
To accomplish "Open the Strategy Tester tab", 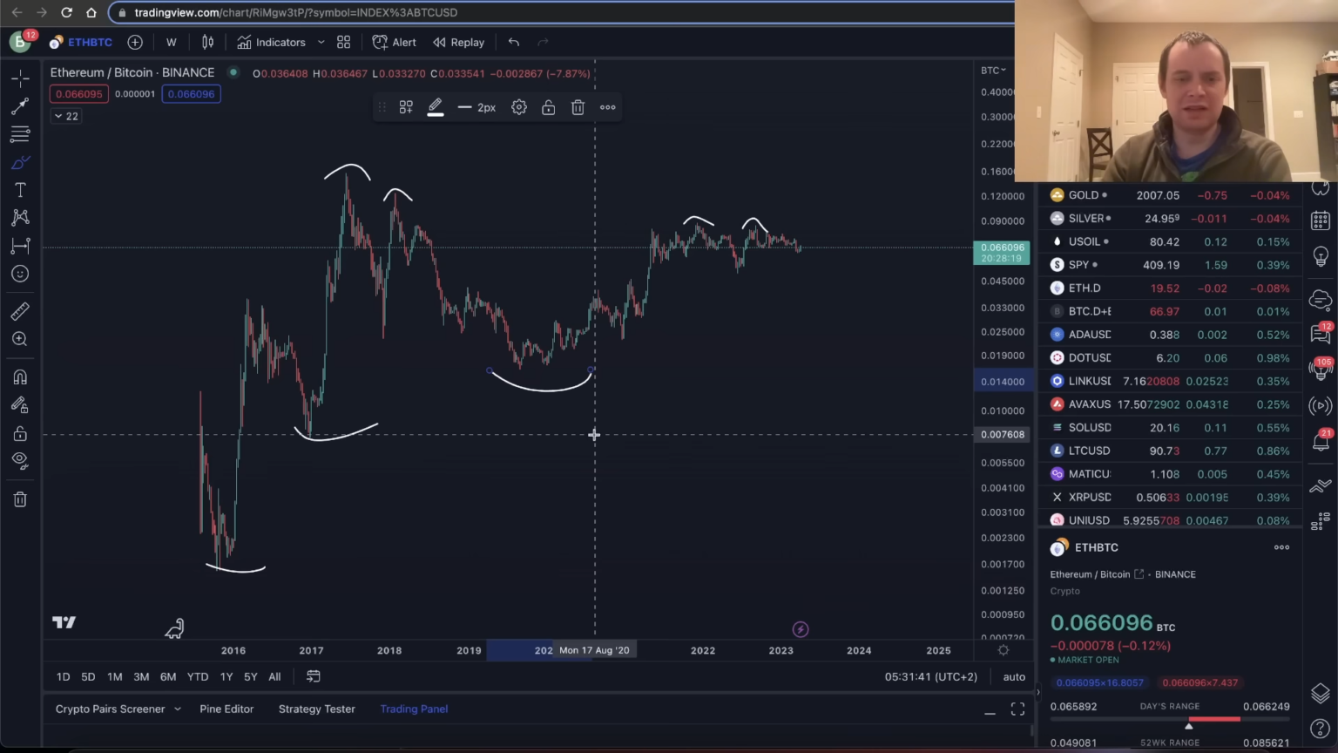I will pos(316,709).
